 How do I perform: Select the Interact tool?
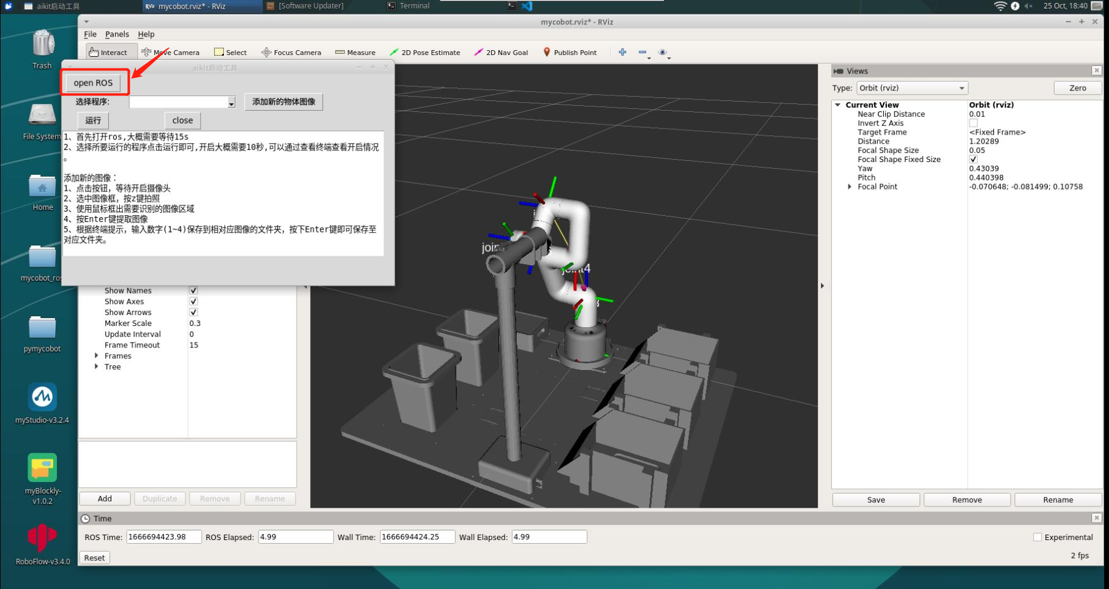click(x=108, y=53)
